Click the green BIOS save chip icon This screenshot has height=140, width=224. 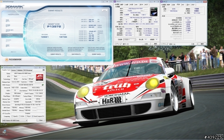(43, 85)
